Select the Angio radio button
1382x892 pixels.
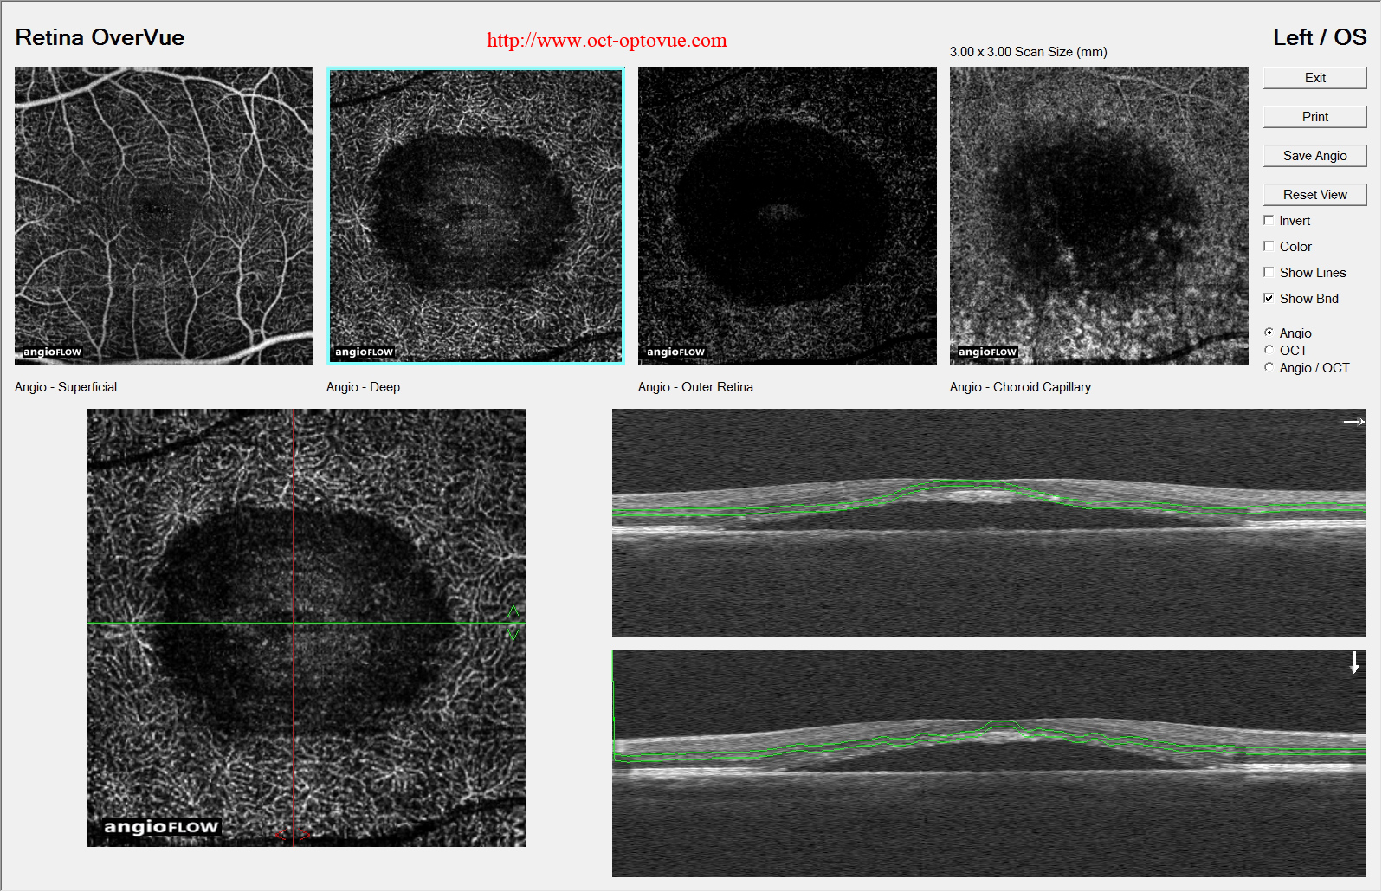click(1269, 333)
